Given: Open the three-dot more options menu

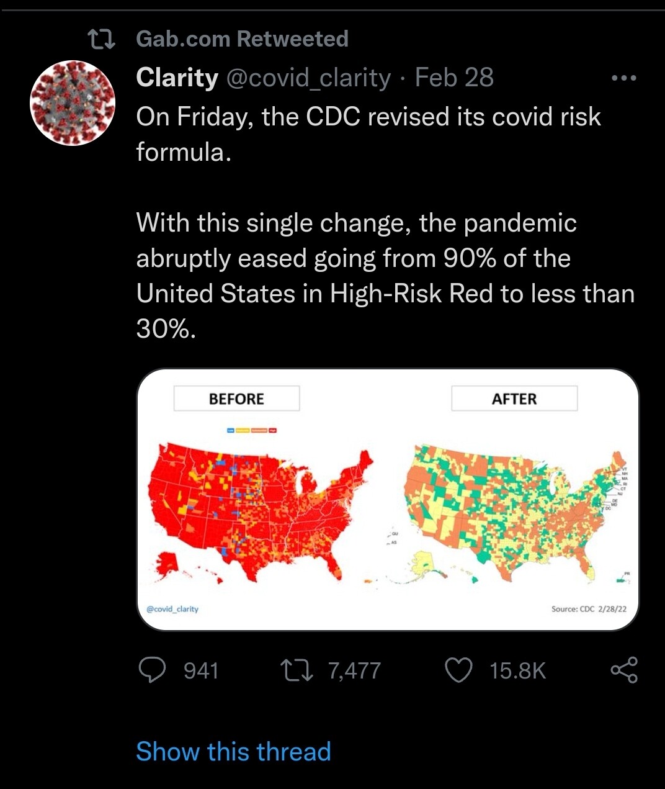Looking at the screenshot, I should click(623, 78).
